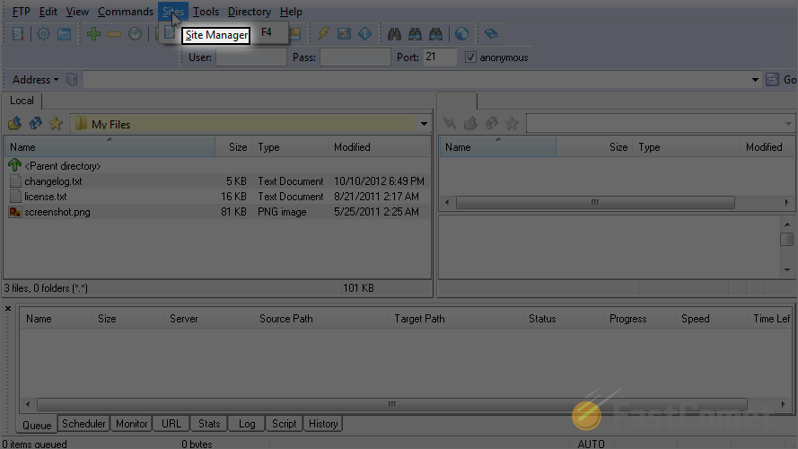Click the local favorites star icon
This screenshot has height=449, width=798.
tap(56, 124)
